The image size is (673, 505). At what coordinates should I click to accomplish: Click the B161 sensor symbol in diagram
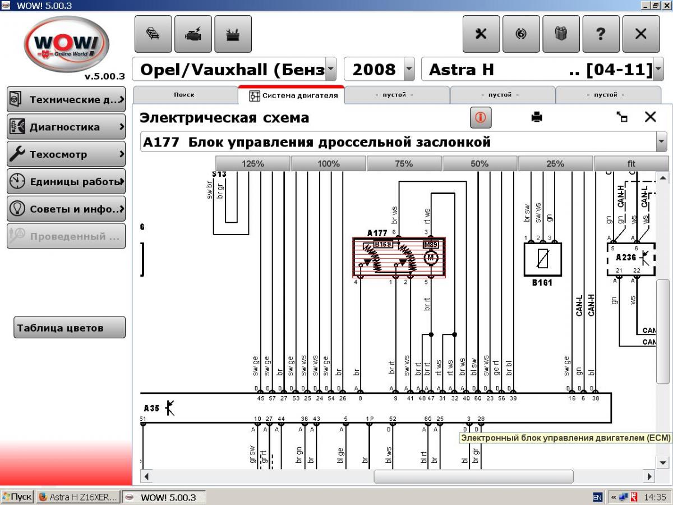coord(542,259)
